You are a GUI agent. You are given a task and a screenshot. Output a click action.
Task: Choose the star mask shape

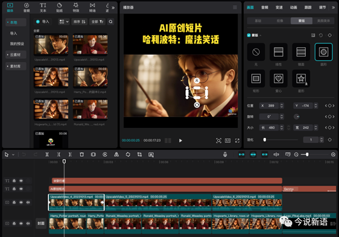301,78
